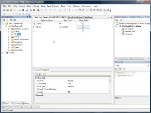This screenshot has width=151, height=113.
Task: Collapse the BethTest.mdf node in Server Explorer
Action: tap(6, 26)
